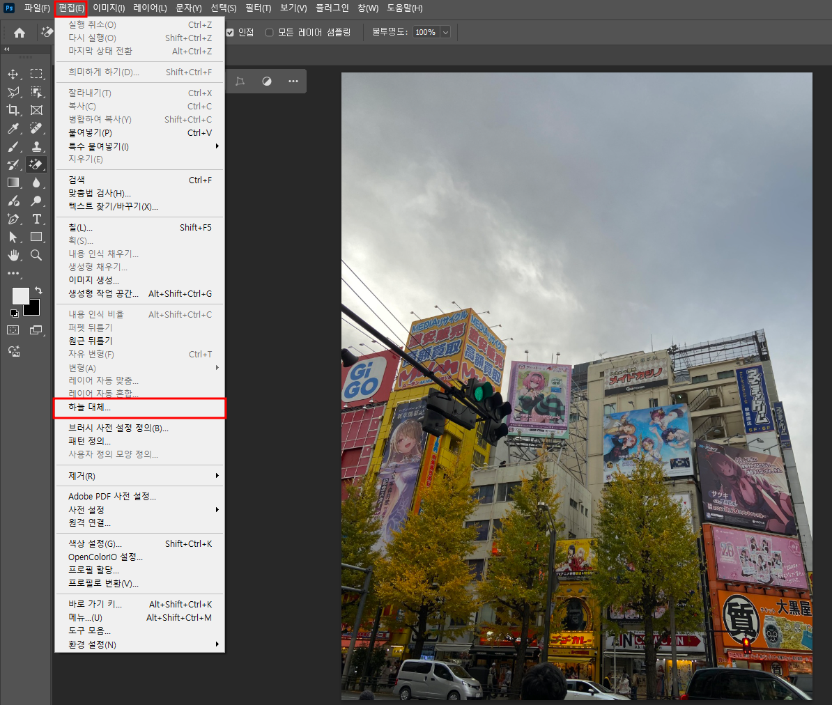Choose 이미지 생성... menu entry

140,280
